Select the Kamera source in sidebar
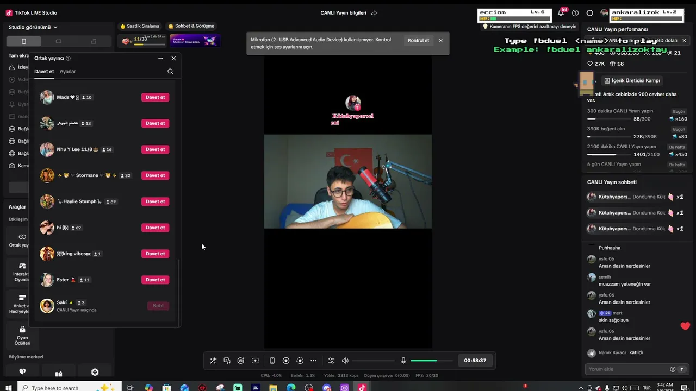This screenshot has width=696, height=391. tap(19, 166)
